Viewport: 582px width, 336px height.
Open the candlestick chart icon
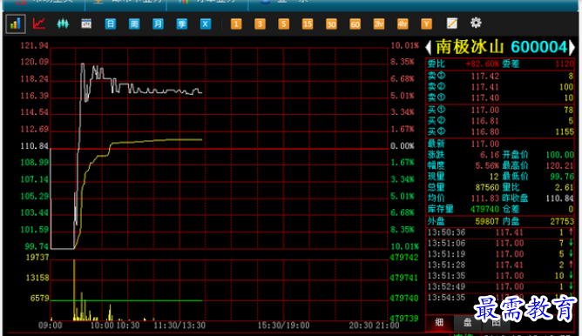(x=63, y=24)
